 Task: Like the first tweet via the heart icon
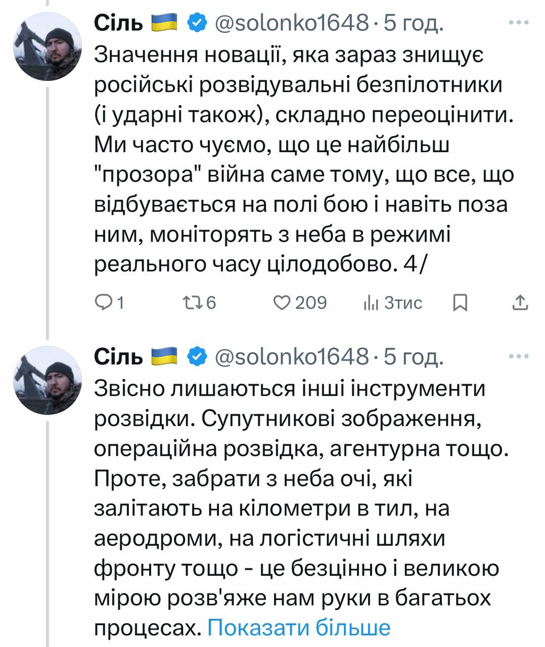tap(281, 303)
